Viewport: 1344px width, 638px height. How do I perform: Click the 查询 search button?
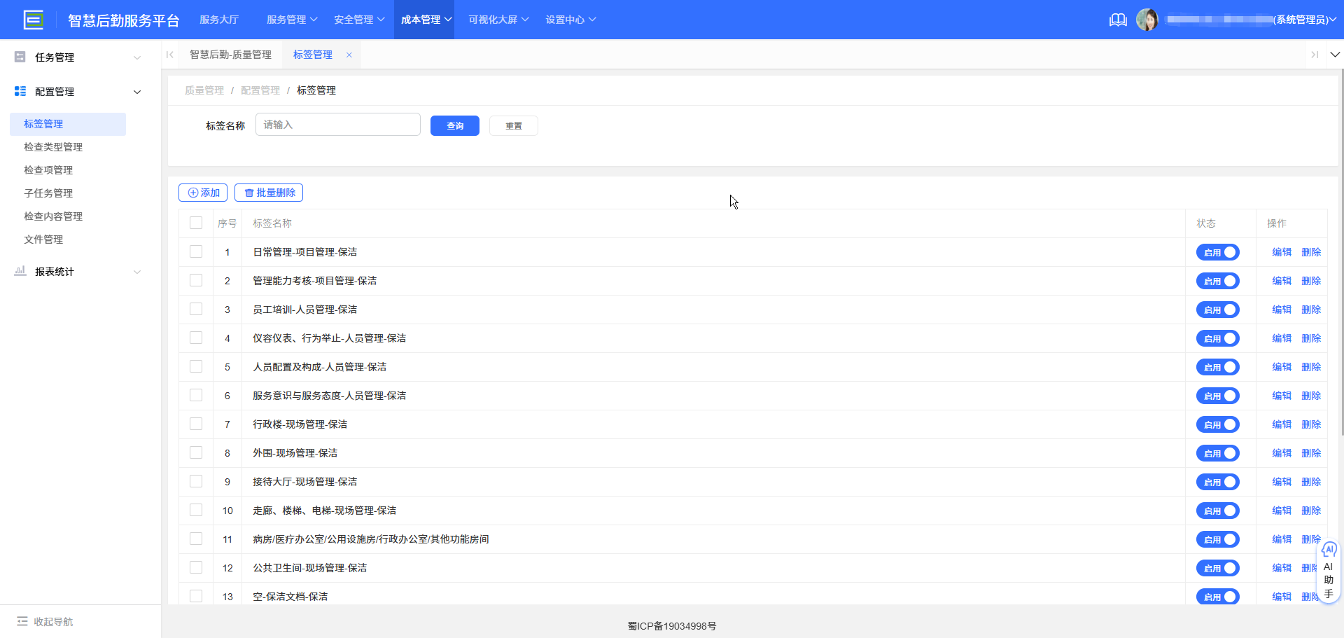point(454,125)
